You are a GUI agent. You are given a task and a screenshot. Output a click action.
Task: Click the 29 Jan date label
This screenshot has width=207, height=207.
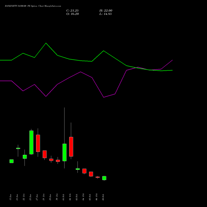click(x=50, y=197)
